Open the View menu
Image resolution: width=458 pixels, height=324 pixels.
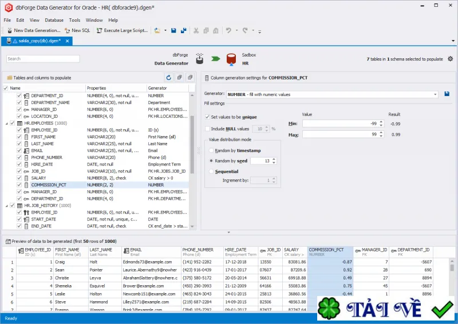point(34,20)
